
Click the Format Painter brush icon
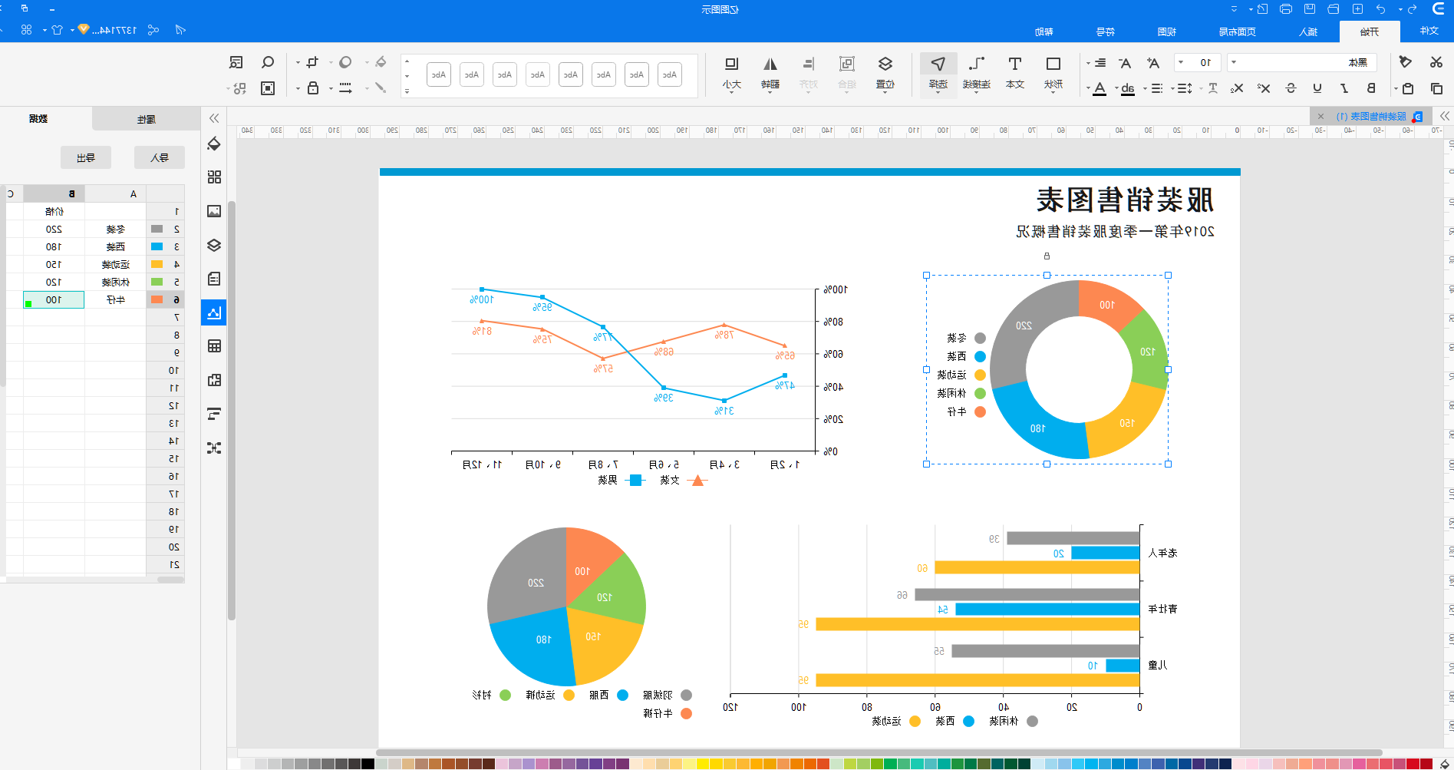point(1405,62)
